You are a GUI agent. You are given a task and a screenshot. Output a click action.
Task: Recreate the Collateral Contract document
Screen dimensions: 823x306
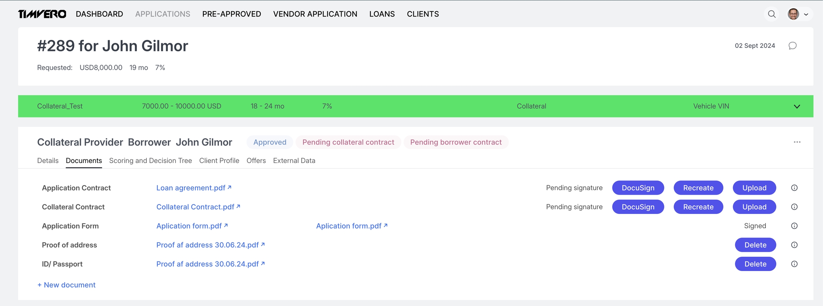tap(698, 207)
